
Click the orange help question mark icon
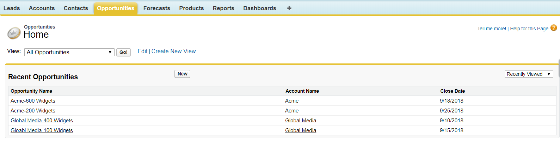click(554, 28)
